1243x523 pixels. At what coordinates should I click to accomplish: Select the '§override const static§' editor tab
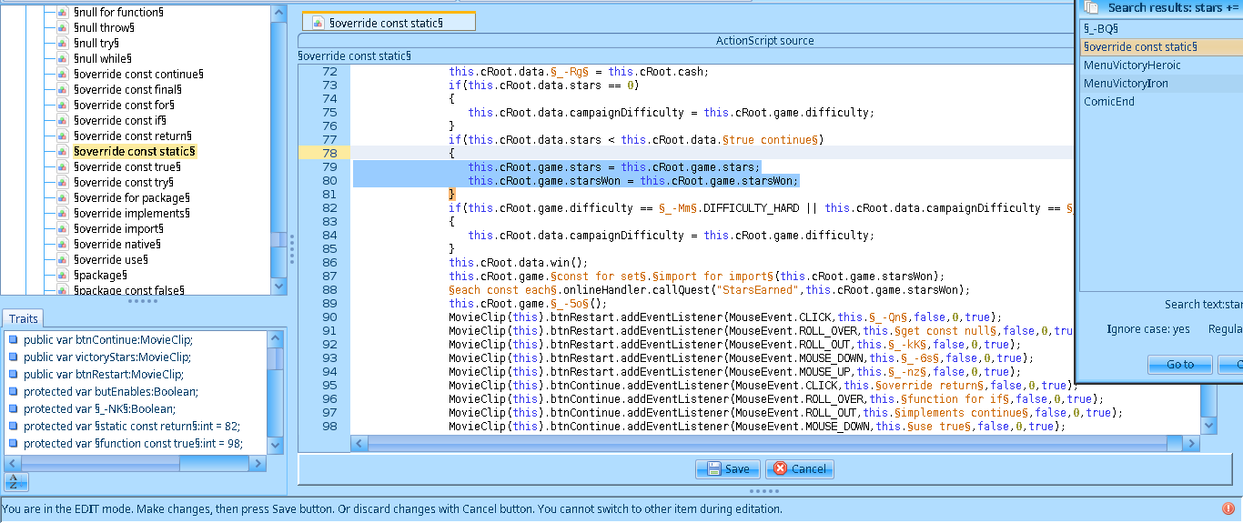click(387, 22)
